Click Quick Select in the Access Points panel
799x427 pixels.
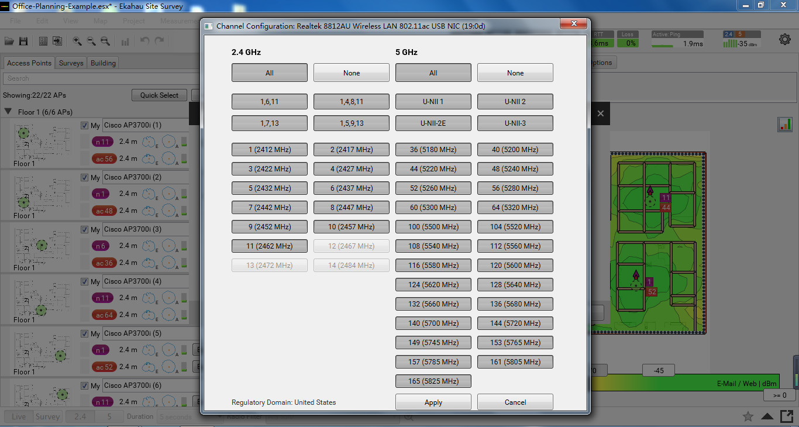[x=159, y=95]
